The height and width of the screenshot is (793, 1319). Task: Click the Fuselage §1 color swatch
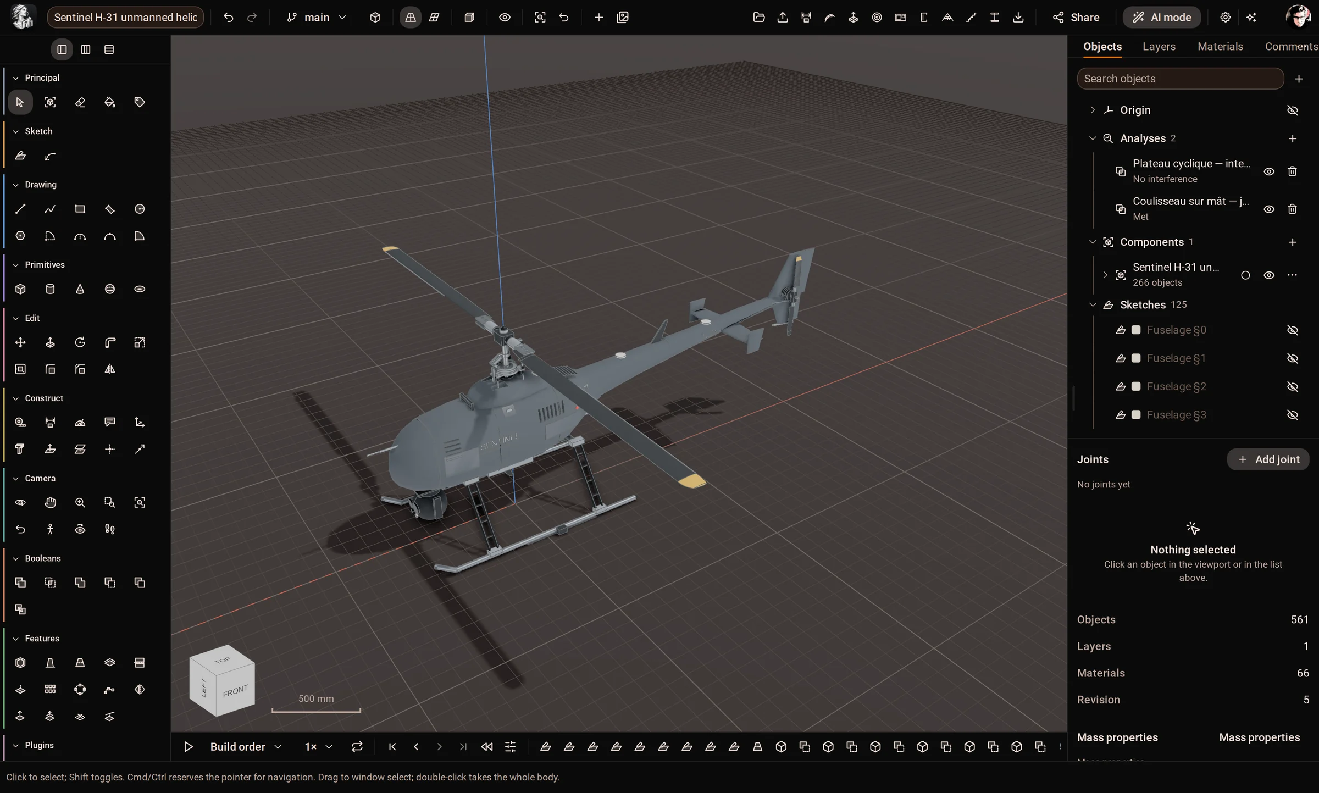click(1136, 358)
